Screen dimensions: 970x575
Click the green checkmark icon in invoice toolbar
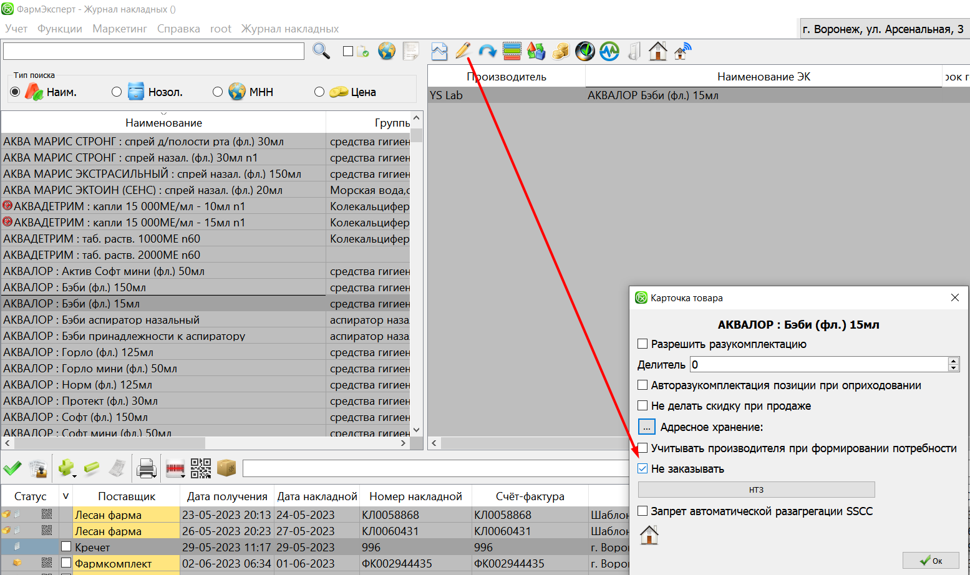(x=12, y=468)
